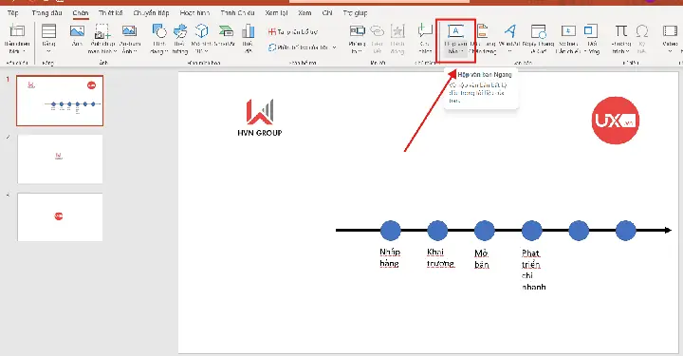Open the Chuyển tiếp transitions tab
Image resolution: width=683 pixels, height=356 pixels.
pyautogui.click(x=151, y=13)
